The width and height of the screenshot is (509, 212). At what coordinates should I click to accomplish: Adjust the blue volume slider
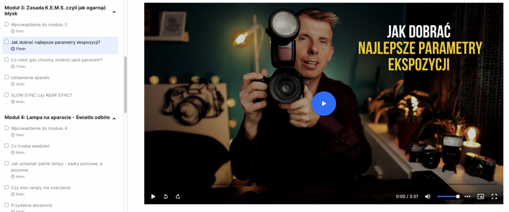click(x=448, y=197)
